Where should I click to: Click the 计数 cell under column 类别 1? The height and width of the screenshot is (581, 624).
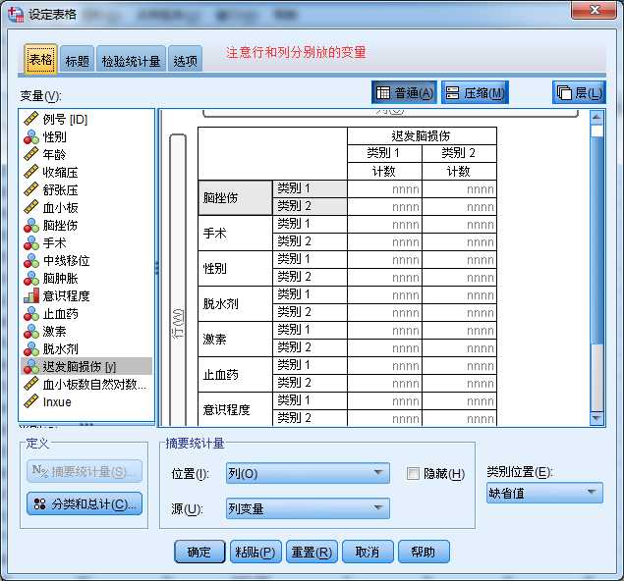point(384,172)
